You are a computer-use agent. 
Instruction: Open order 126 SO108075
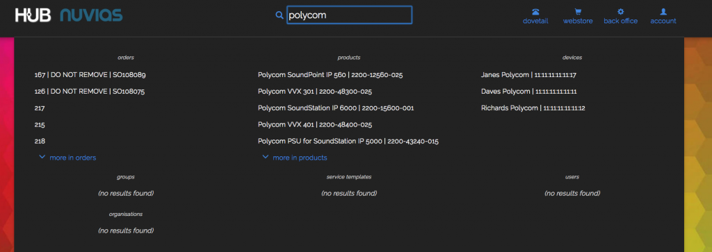point(90,91)
